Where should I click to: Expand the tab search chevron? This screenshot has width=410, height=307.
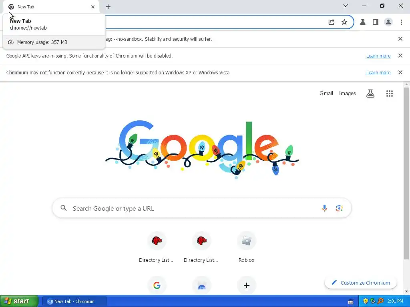346,6
